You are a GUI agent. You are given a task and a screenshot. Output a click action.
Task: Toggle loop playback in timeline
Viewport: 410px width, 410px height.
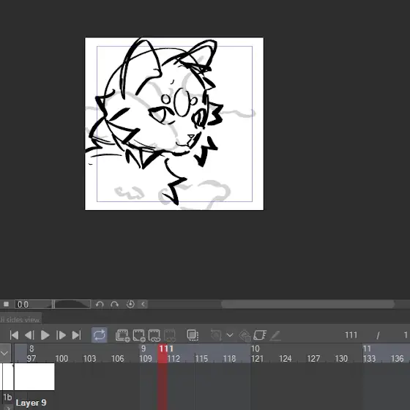(99, 335)
